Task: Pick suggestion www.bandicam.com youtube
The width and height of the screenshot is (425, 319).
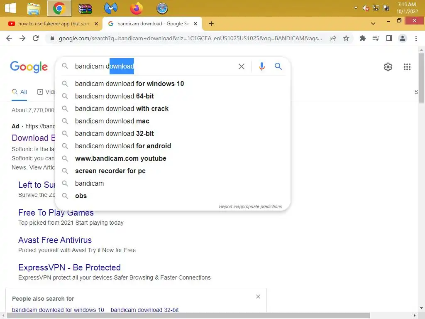Action: click(173, 158)
